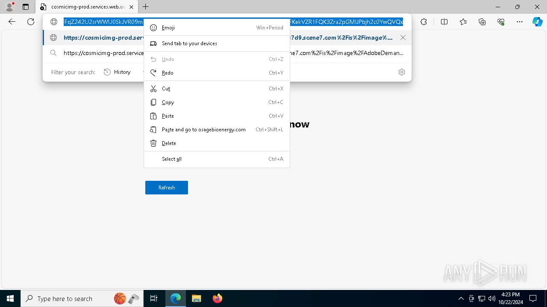Screen dimensions: 547x307
Task: Open a new tab with plus icon
Action: point(146,7)
